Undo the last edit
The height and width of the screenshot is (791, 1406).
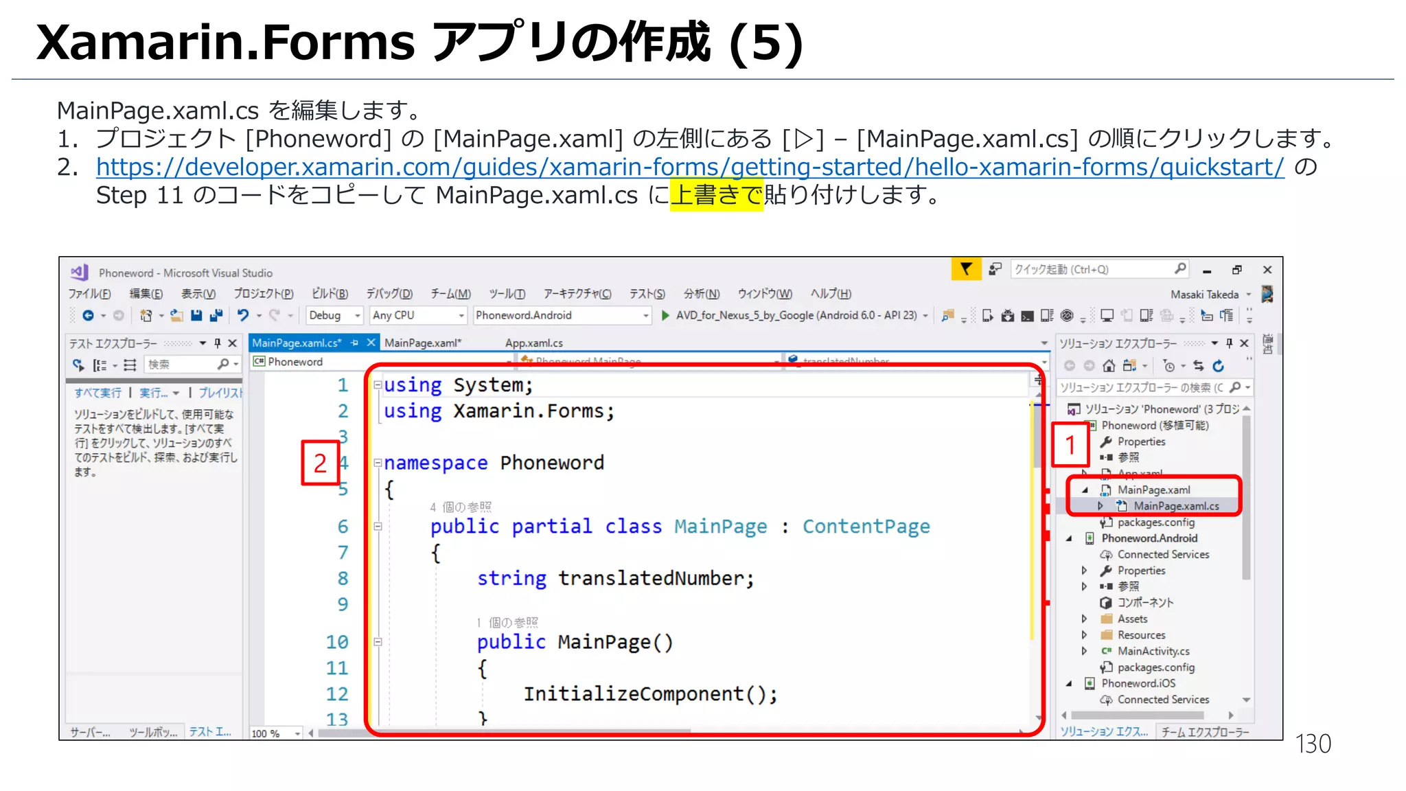pos(243,315)
